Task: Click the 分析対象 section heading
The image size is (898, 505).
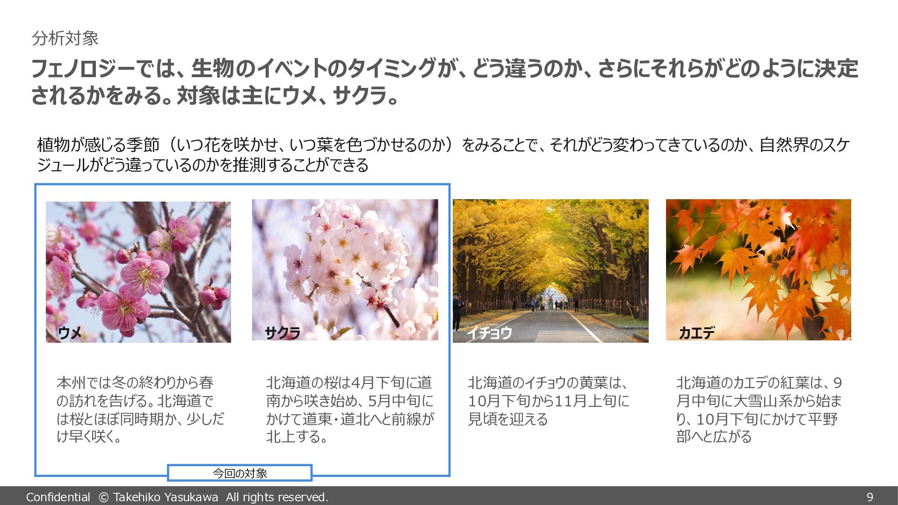Action: tap(65, 38)
